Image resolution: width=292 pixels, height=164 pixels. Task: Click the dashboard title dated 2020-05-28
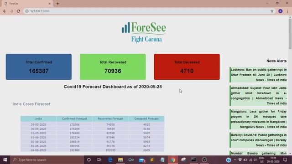[113, 87]
